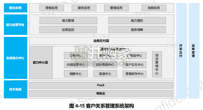Click the 销售中心 box

(x=76, y=74)
